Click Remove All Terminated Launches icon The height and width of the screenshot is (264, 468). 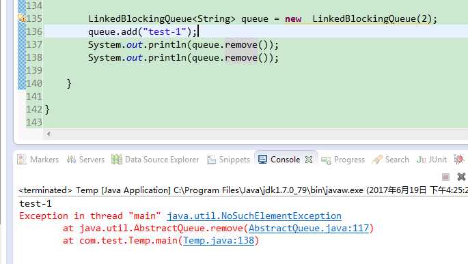(461, 177)
